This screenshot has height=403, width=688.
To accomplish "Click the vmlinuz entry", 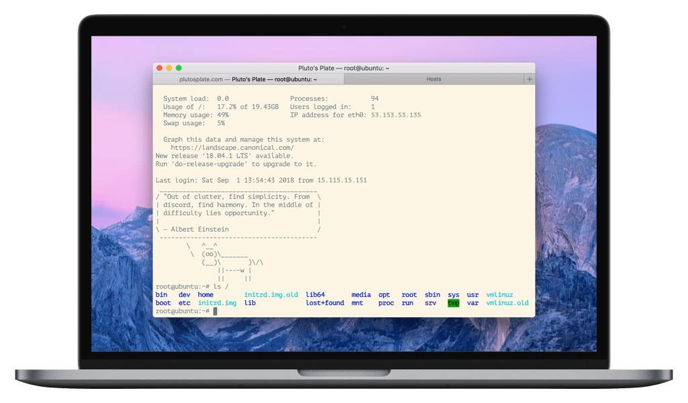I will [499, 295].
